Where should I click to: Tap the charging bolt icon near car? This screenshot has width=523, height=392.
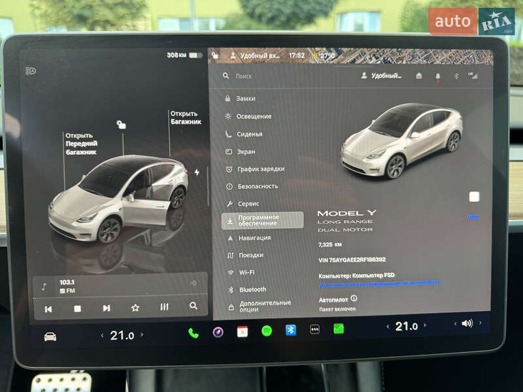[197, 172]
